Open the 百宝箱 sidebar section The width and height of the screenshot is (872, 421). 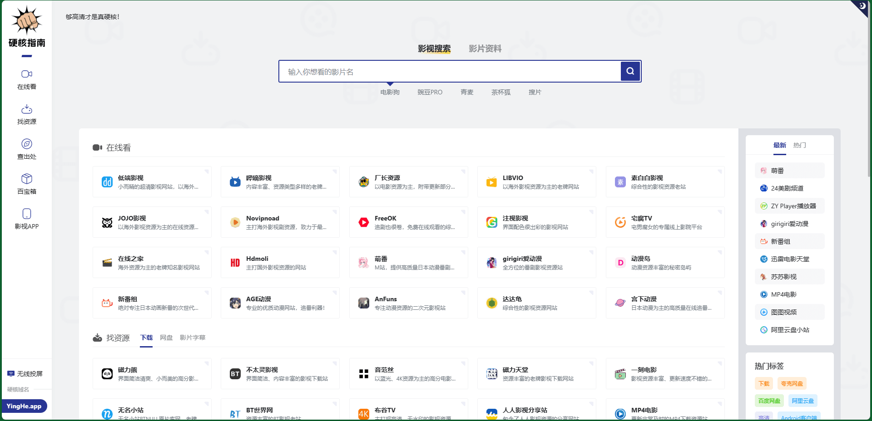pyautogui.click(x=26, y=183)
